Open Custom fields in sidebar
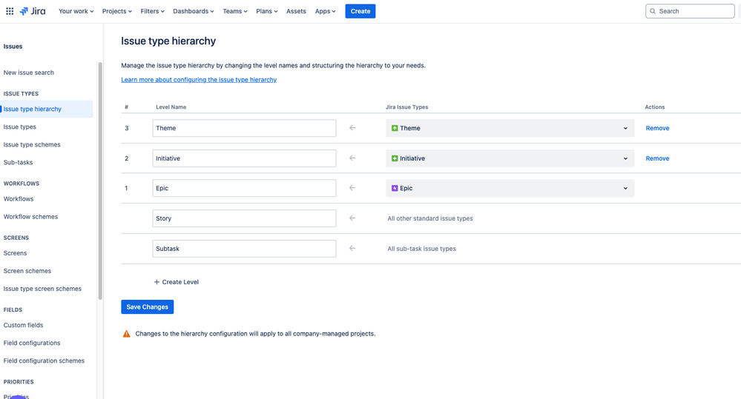The width and height of the screenshot is (741, 399). click(23, 325)
